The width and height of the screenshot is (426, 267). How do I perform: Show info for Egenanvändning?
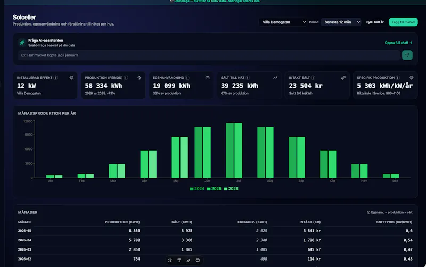pyautogui.click(x=187, y=78)
